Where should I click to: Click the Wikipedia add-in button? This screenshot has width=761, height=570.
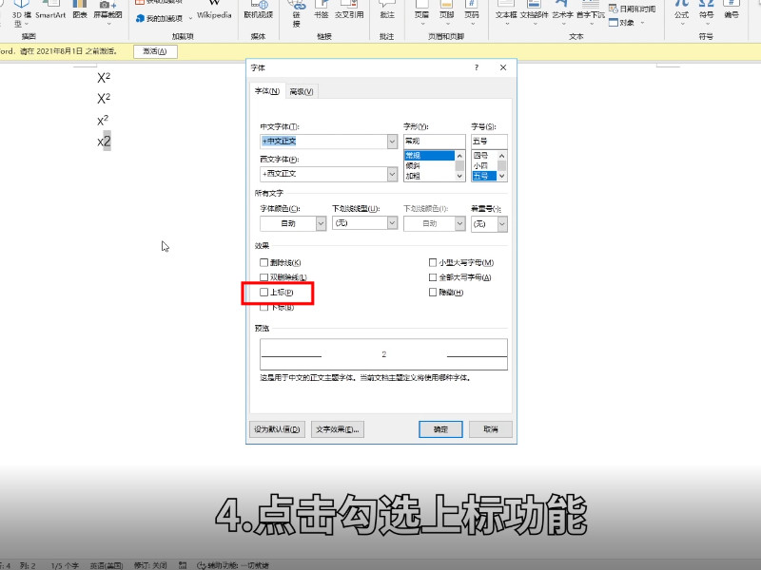click(214, 9)
